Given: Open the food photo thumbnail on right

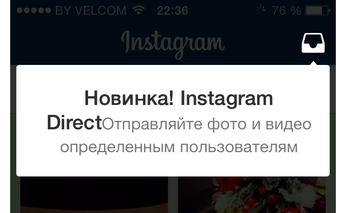Looking at the screenshot, I should pos(252,195).
